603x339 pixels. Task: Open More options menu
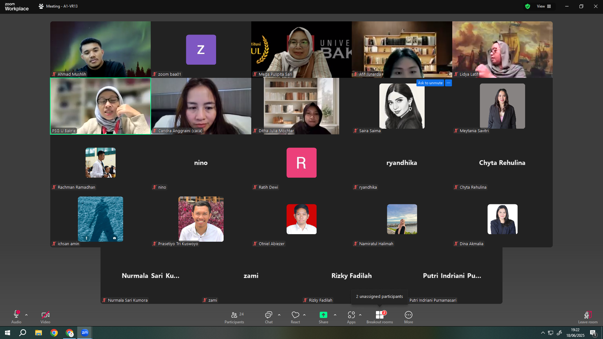[409, 317]
